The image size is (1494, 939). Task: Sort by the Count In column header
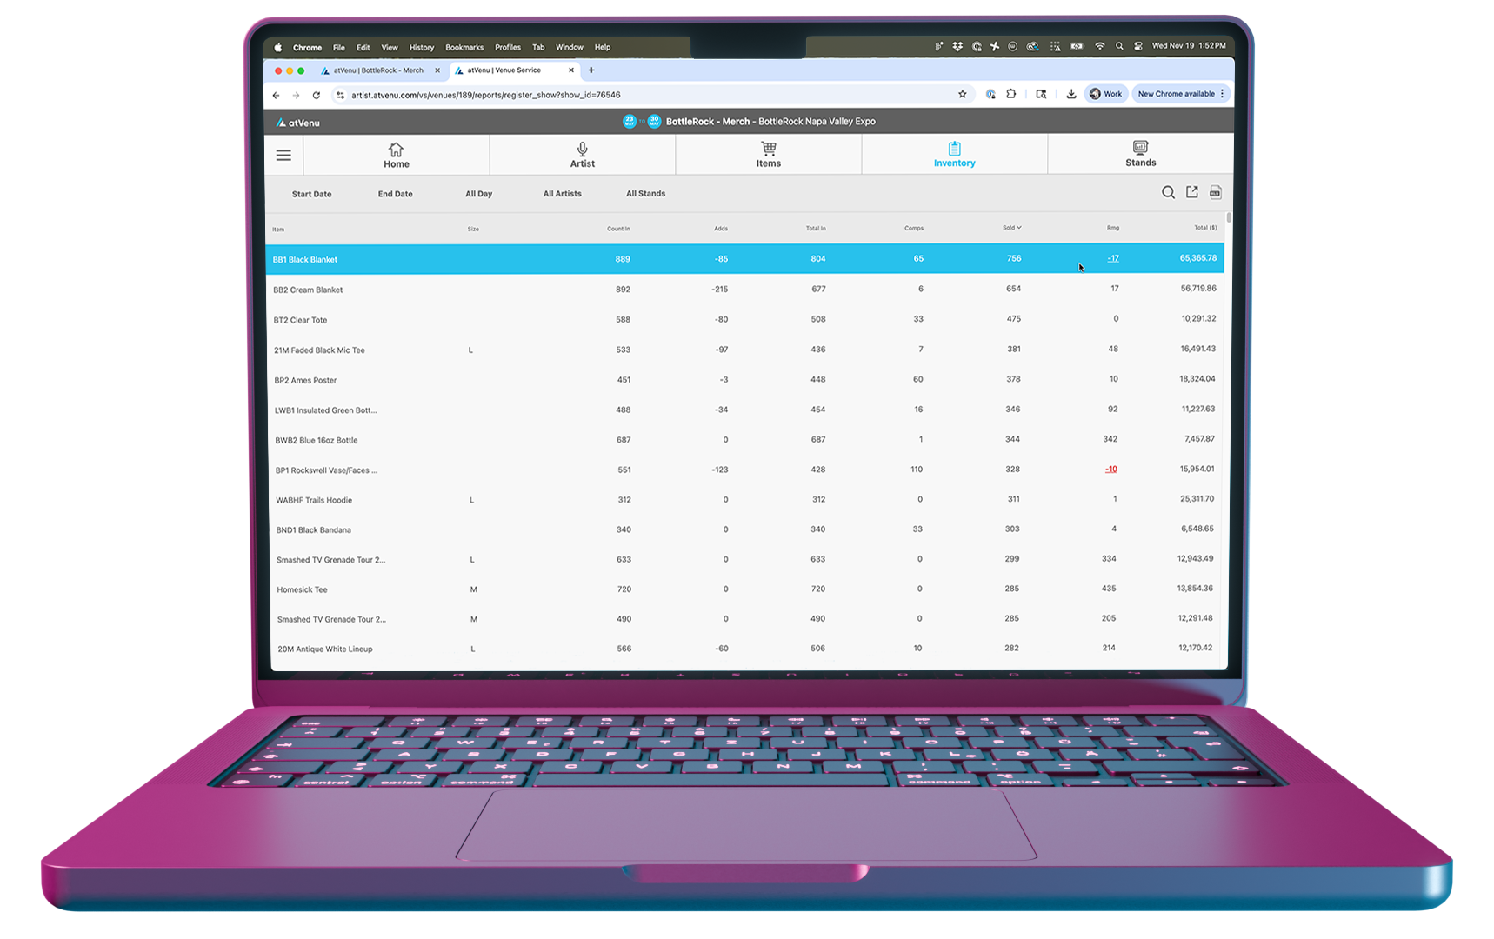(618, 229)
